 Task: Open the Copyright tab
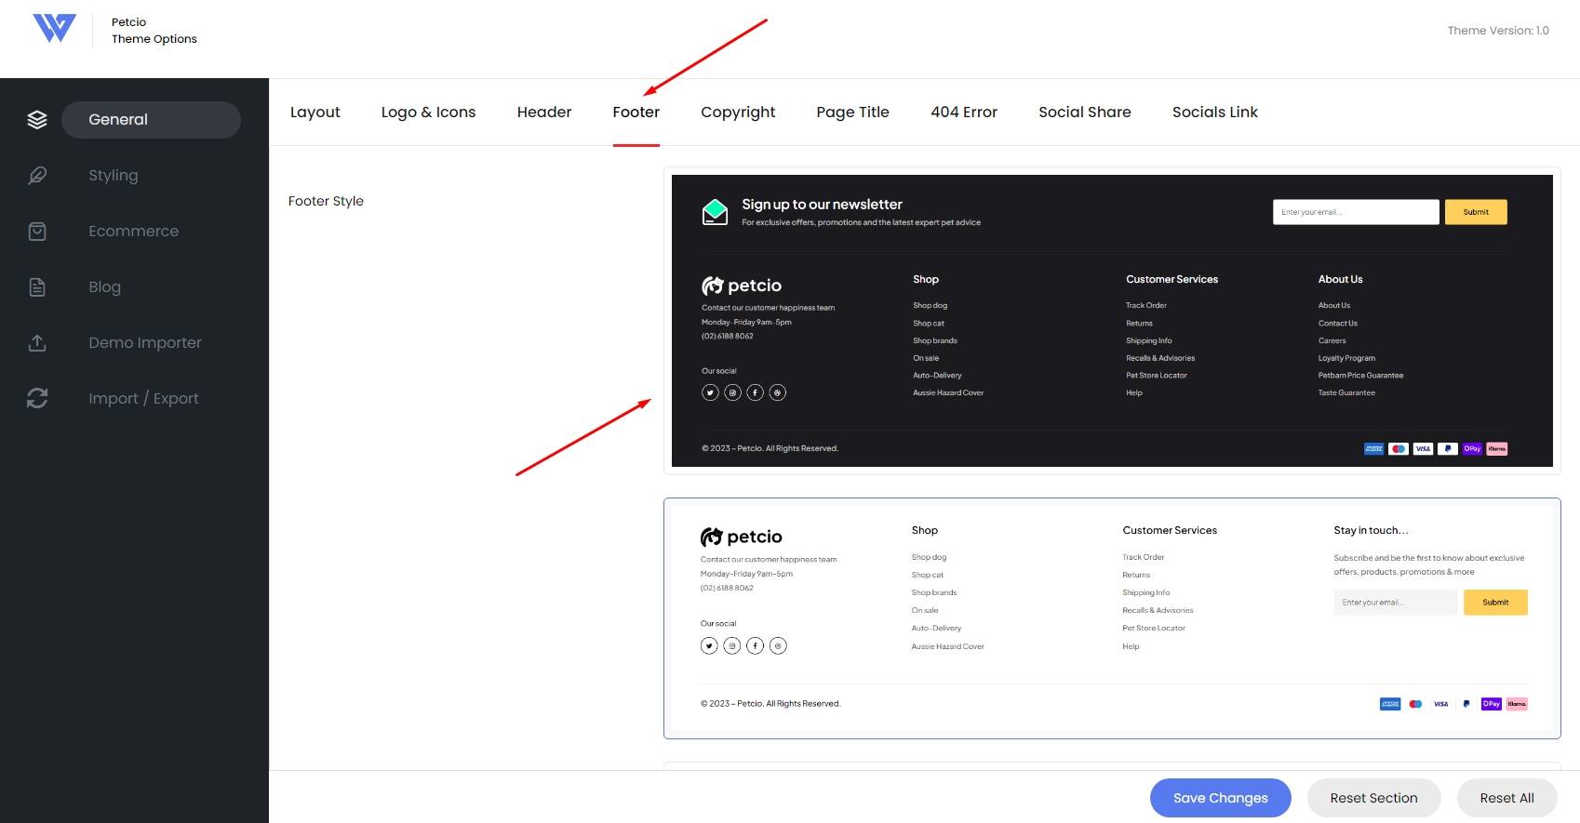(738, 112)
